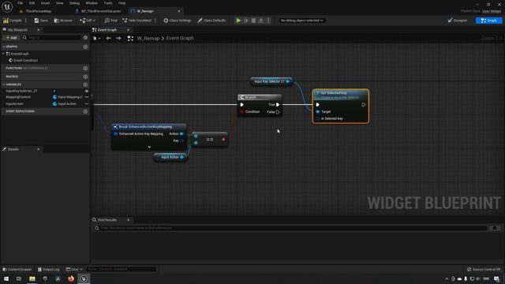Add a new variable via plus icon

[85, 84]
